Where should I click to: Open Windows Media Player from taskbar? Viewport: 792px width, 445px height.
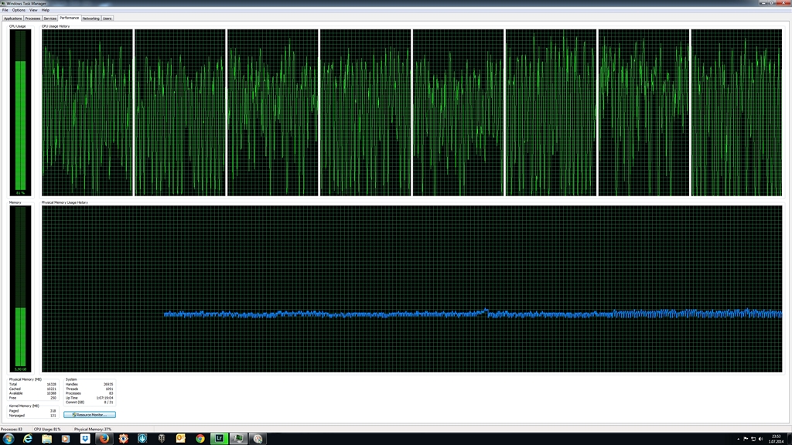[66, 439]
